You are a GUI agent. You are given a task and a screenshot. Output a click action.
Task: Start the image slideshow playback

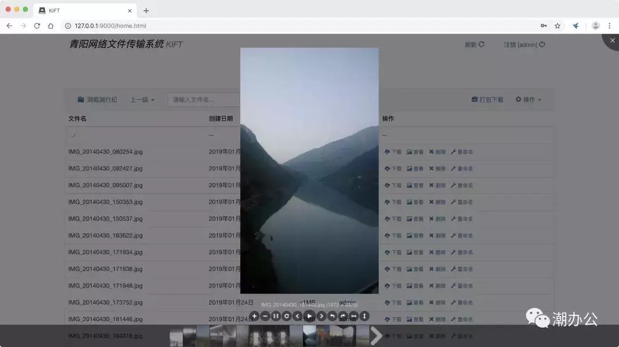309,316
